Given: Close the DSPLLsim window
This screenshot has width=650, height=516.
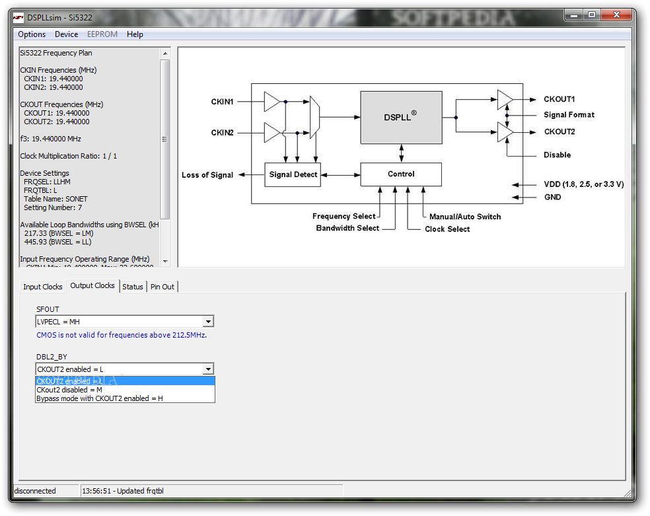Looking at the screenshot, I should [616, 15].
